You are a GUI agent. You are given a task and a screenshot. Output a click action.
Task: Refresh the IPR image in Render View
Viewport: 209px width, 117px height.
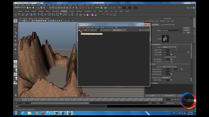click(x=91, y=30)
